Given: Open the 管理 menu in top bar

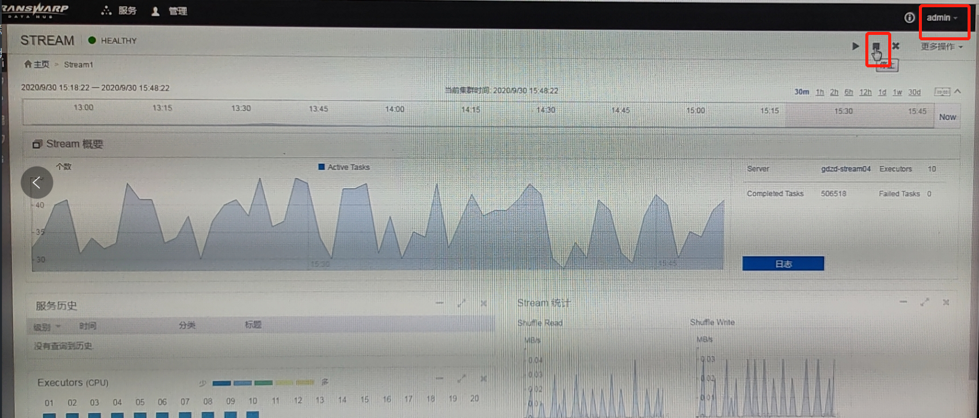Looking at the screenshot, I should (x=170, y=11).
